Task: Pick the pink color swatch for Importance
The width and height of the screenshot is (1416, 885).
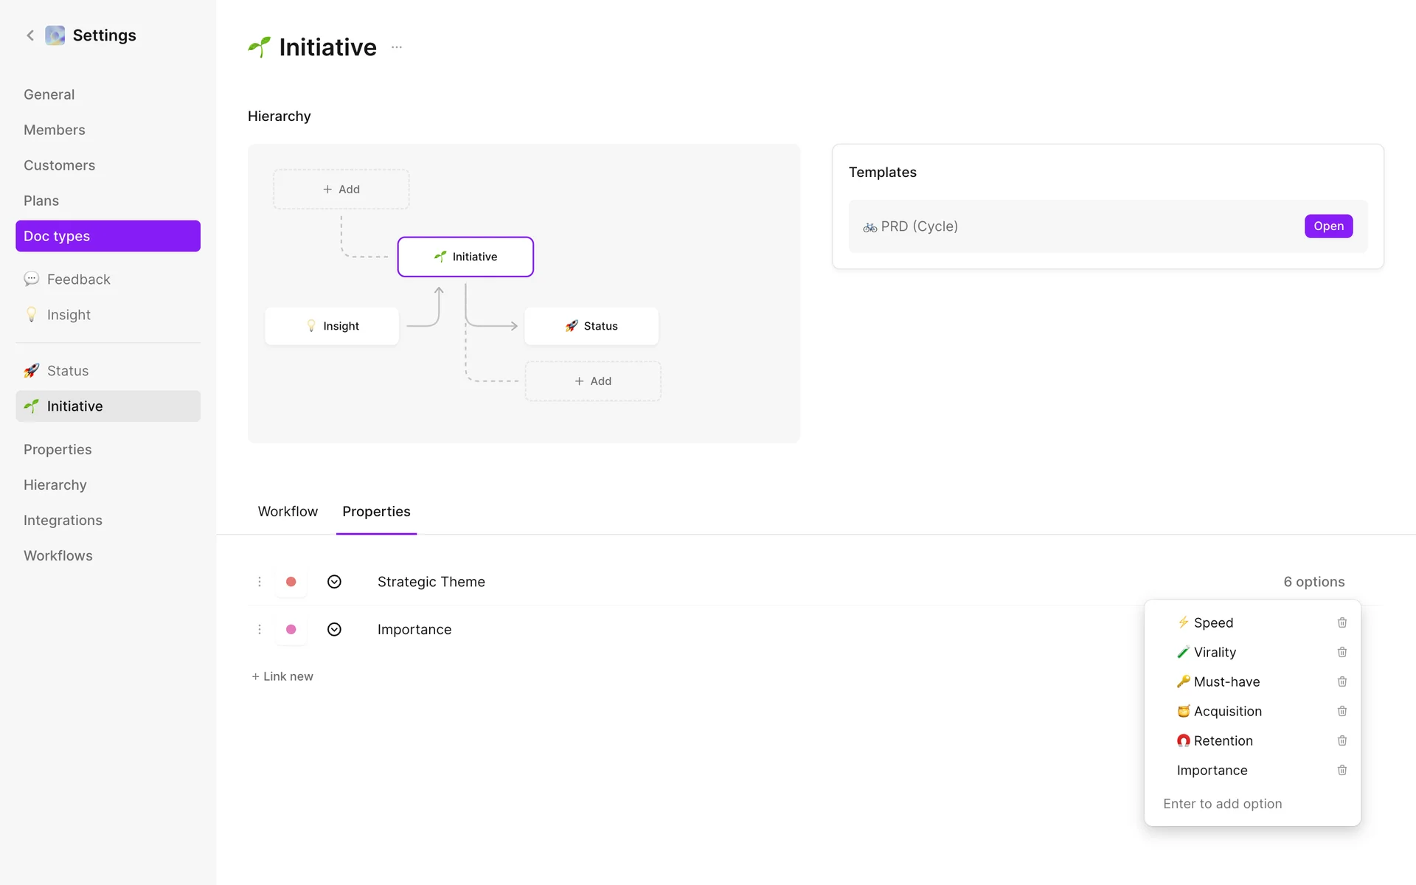Action: pyautogui.click(x=291, y=629)
